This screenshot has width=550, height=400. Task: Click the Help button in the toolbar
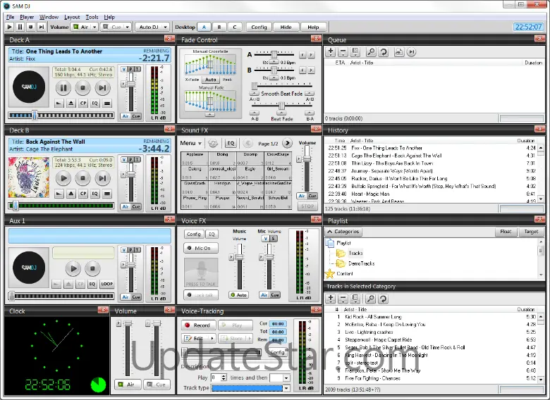(x=313, y=27)
